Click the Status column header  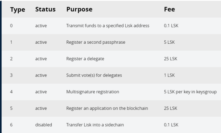point(45,9)
